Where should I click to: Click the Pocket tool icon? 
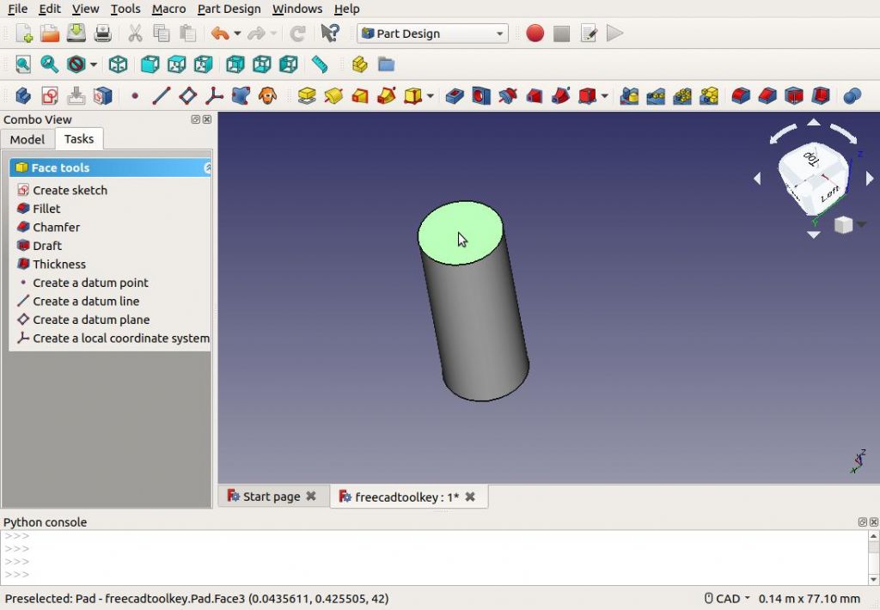(455, 96)
